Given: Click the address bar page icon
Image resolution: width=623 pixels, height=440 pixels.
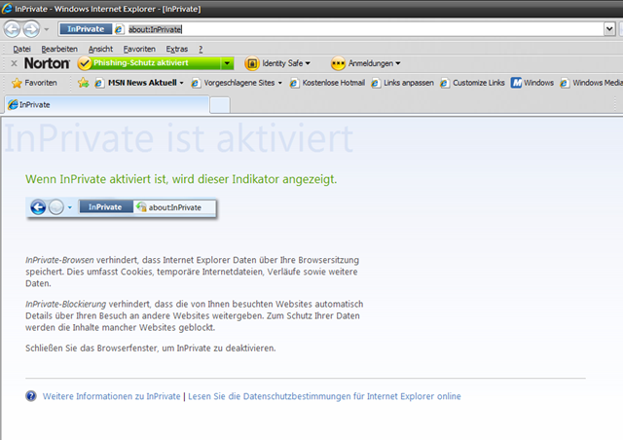Looking at the screenshot, I should tap(119, 29).
